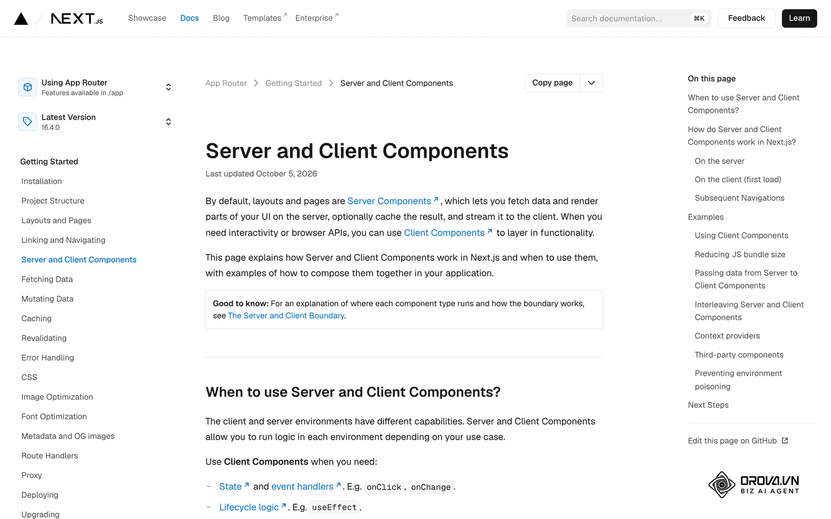Open the State link in the list
The width and height of the screenshot is (831, 519).
tap(234, 486)
